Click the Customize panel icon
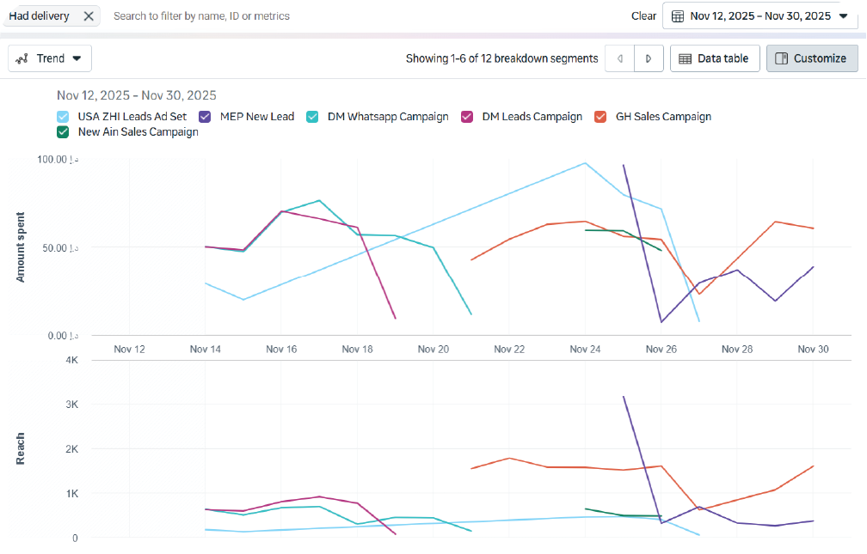 pos(781,58)
